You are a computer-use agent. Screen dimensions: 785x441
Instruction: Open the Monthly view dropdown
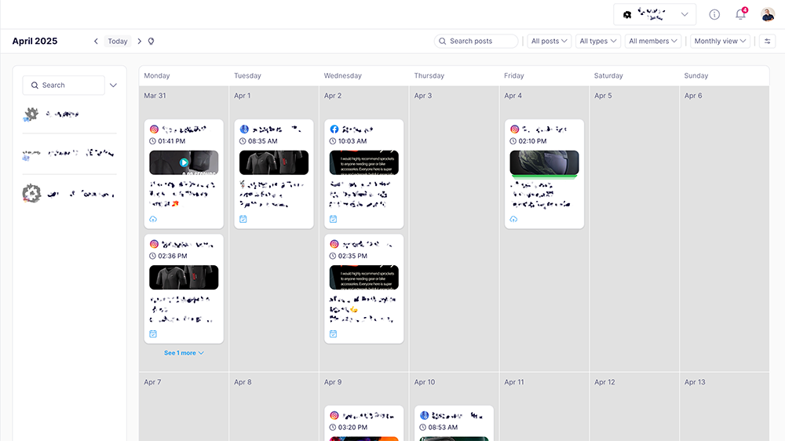(720, 41)
